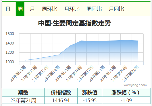Select the 周 weekly tab
Image resolution: width=152 pixels, height=106 pixels.
click(x=20, y=9)
